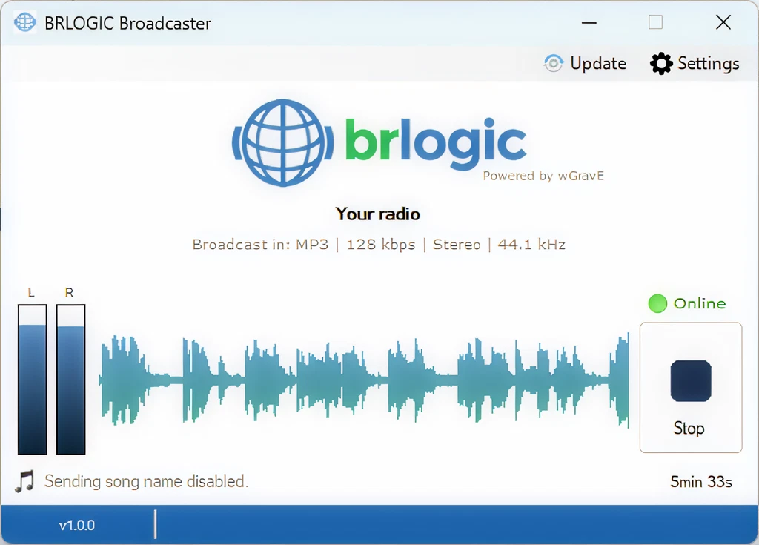Viewport: 759px width, 545px height.
Task: Click the app icon in title bar
Action: (x=24, y=22)
